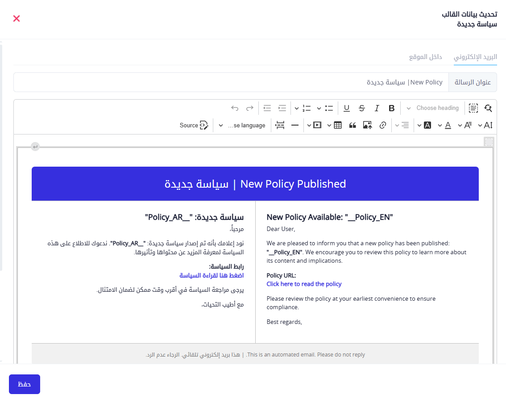Insert a block quote

(x=353, y=126)
